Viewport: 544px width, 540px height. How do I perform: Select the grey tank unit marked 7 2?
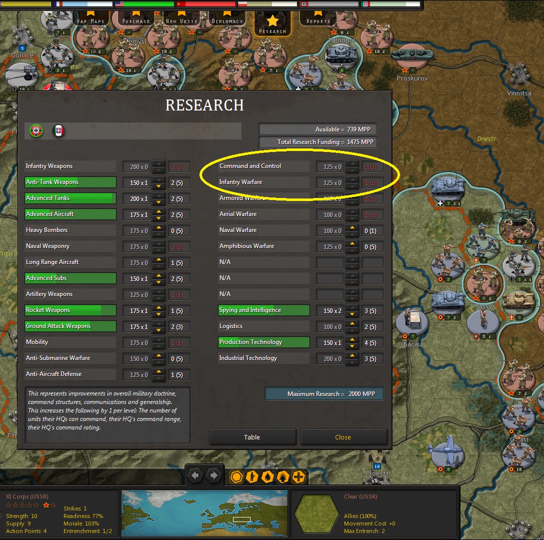pos(447,302)
